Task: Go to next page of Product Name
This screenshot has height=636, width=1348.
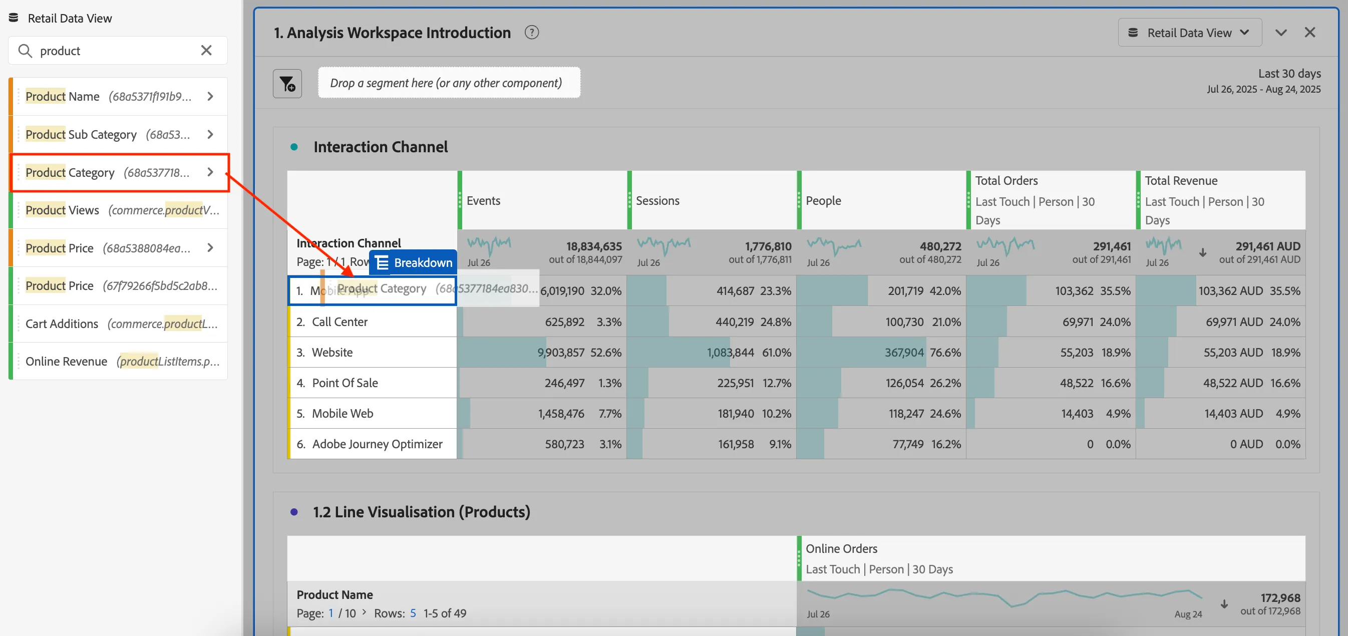Action: click(364, 612)
